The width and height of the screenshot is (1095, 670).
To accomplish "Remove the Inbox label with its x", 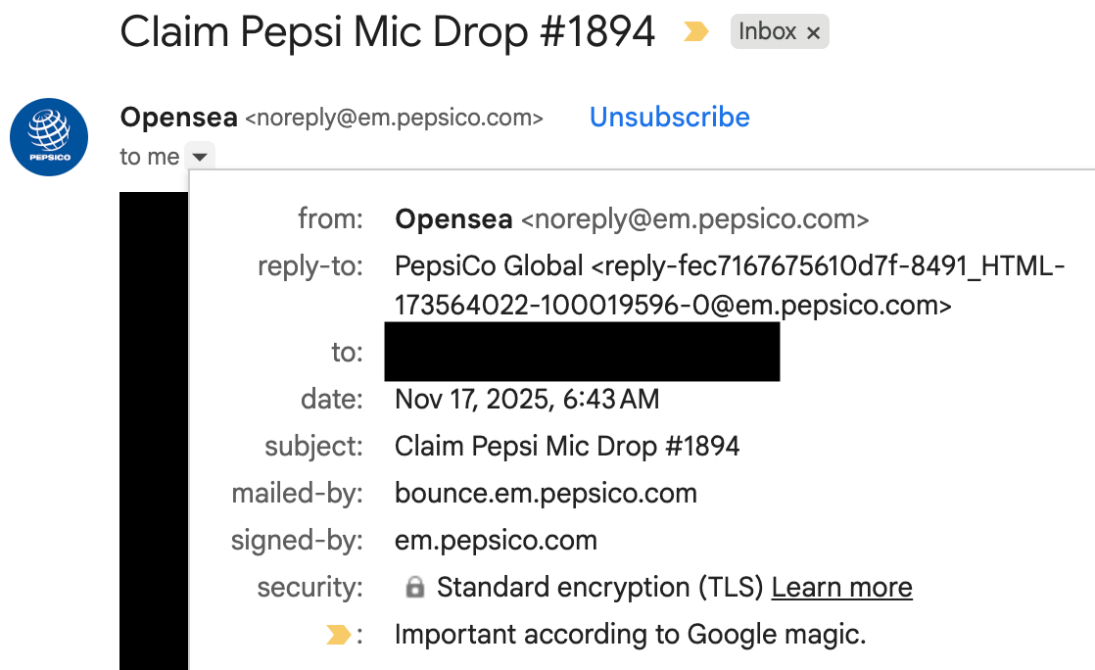I will 813,33.
